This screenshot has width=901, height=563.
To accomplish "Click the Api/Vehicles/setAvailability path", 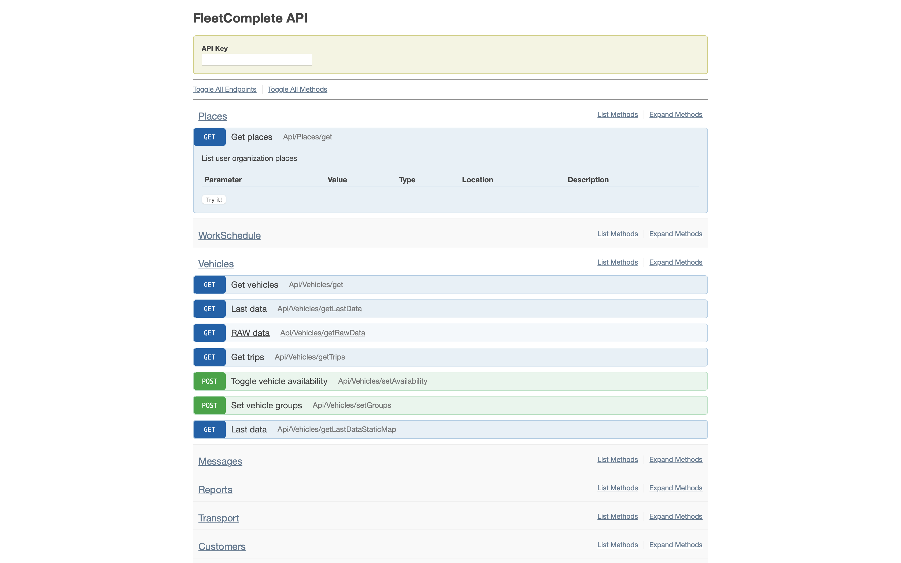I will pos(383,381).
